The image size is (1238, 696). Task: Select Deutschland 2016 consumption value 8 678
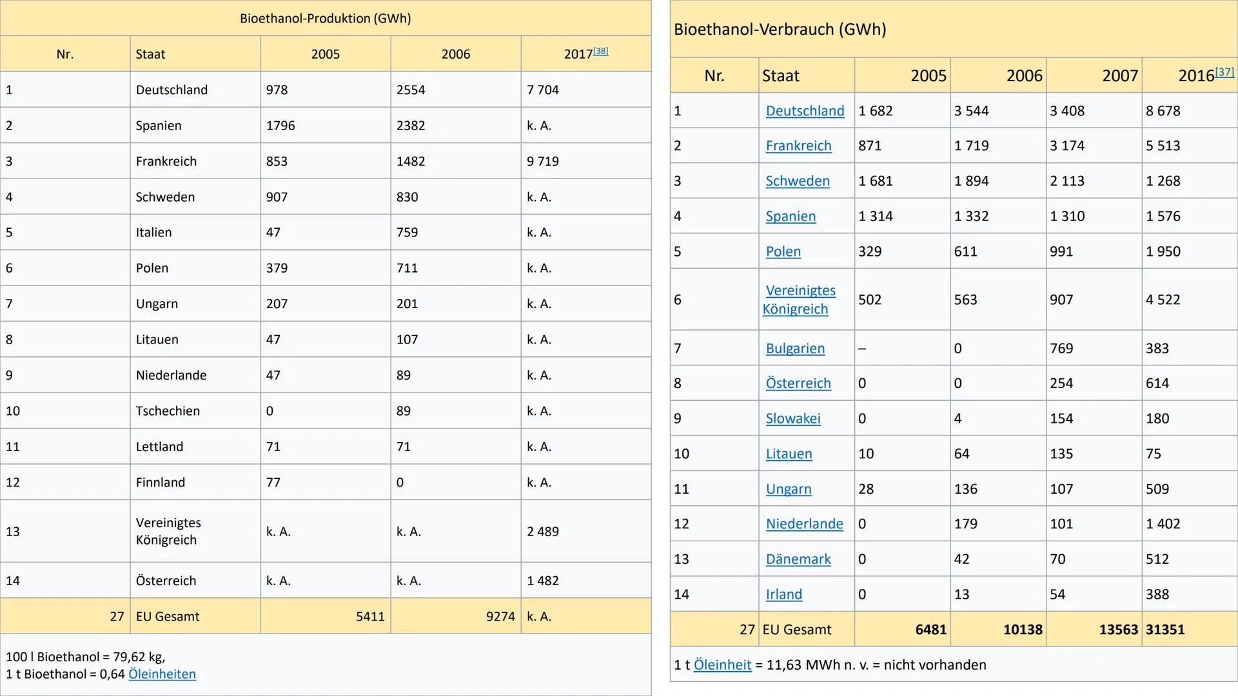pos(1163,111)
